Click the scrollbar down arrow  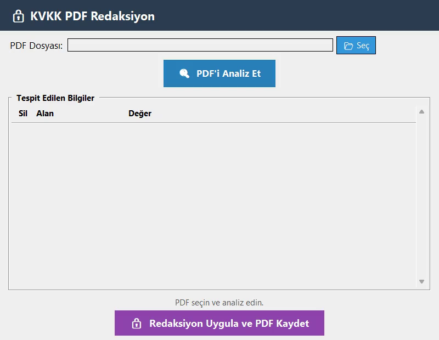pyautogui.click(x=421, y=281)
